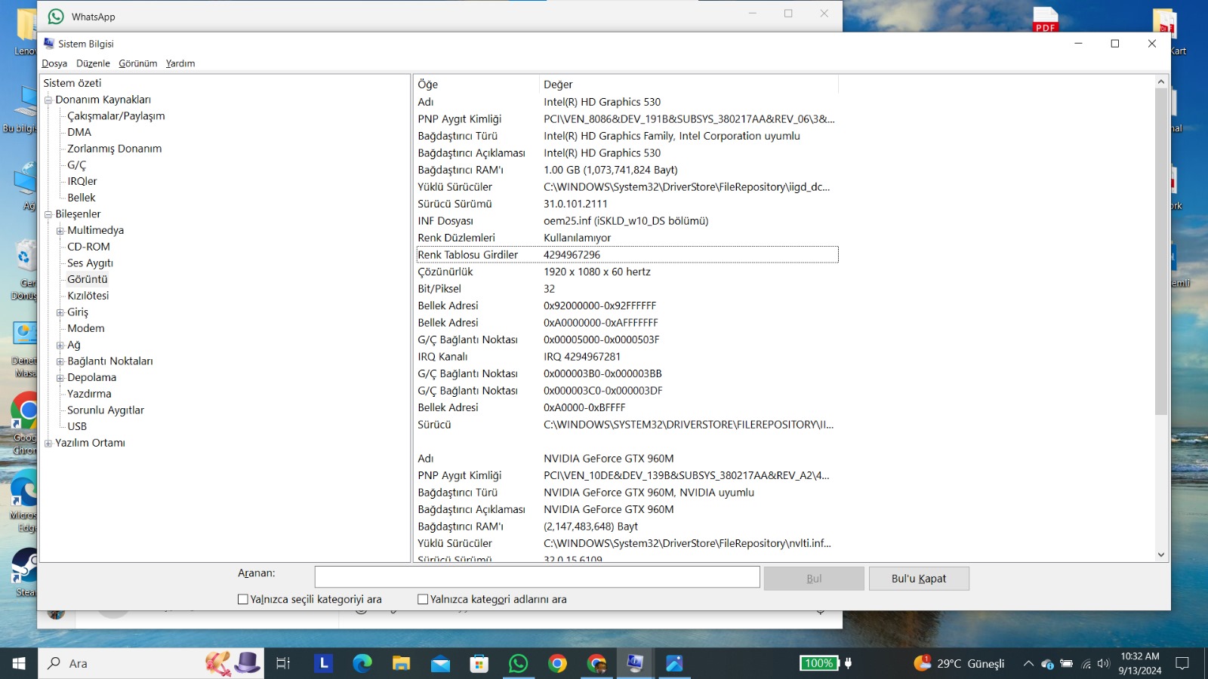Expand the Multimedya tree node
Screen dimensions: 1208x679
(60, 231)
